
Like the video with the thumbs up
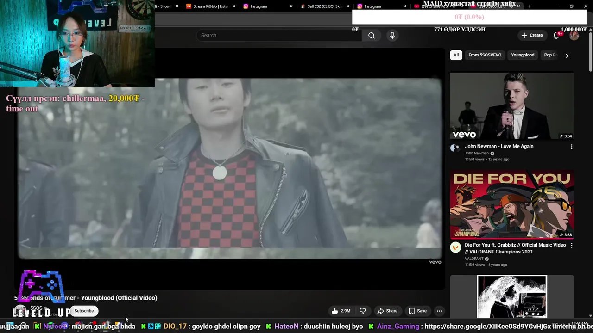click(x=341, y=311)
